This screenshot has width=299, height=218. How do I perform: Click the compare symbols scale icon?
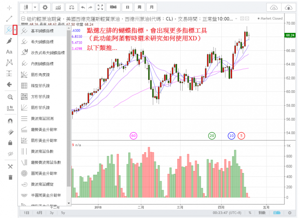point(72,7)
